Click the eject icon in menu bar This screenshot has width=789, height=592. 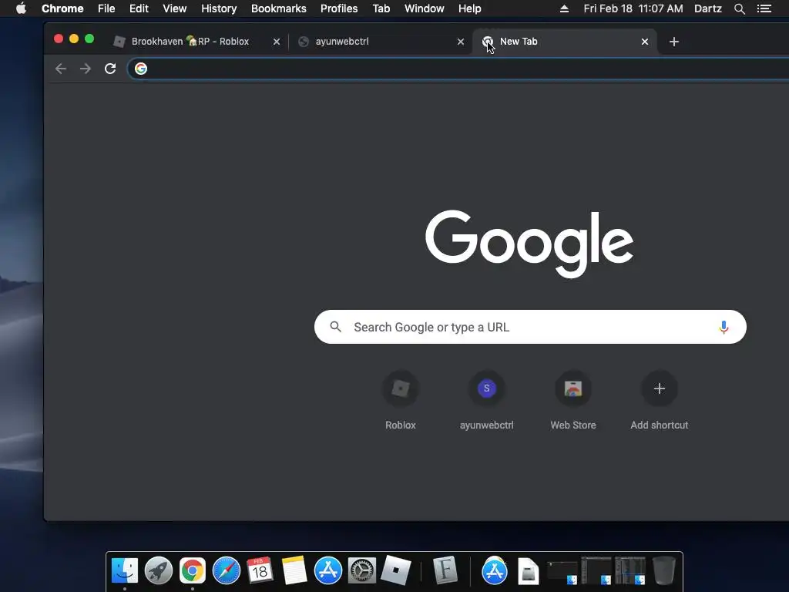pos(564,8)
